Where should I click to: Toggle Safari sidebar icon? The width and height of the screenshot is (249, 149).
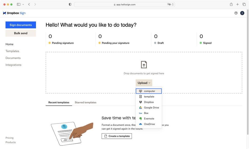tap(18, 4)
